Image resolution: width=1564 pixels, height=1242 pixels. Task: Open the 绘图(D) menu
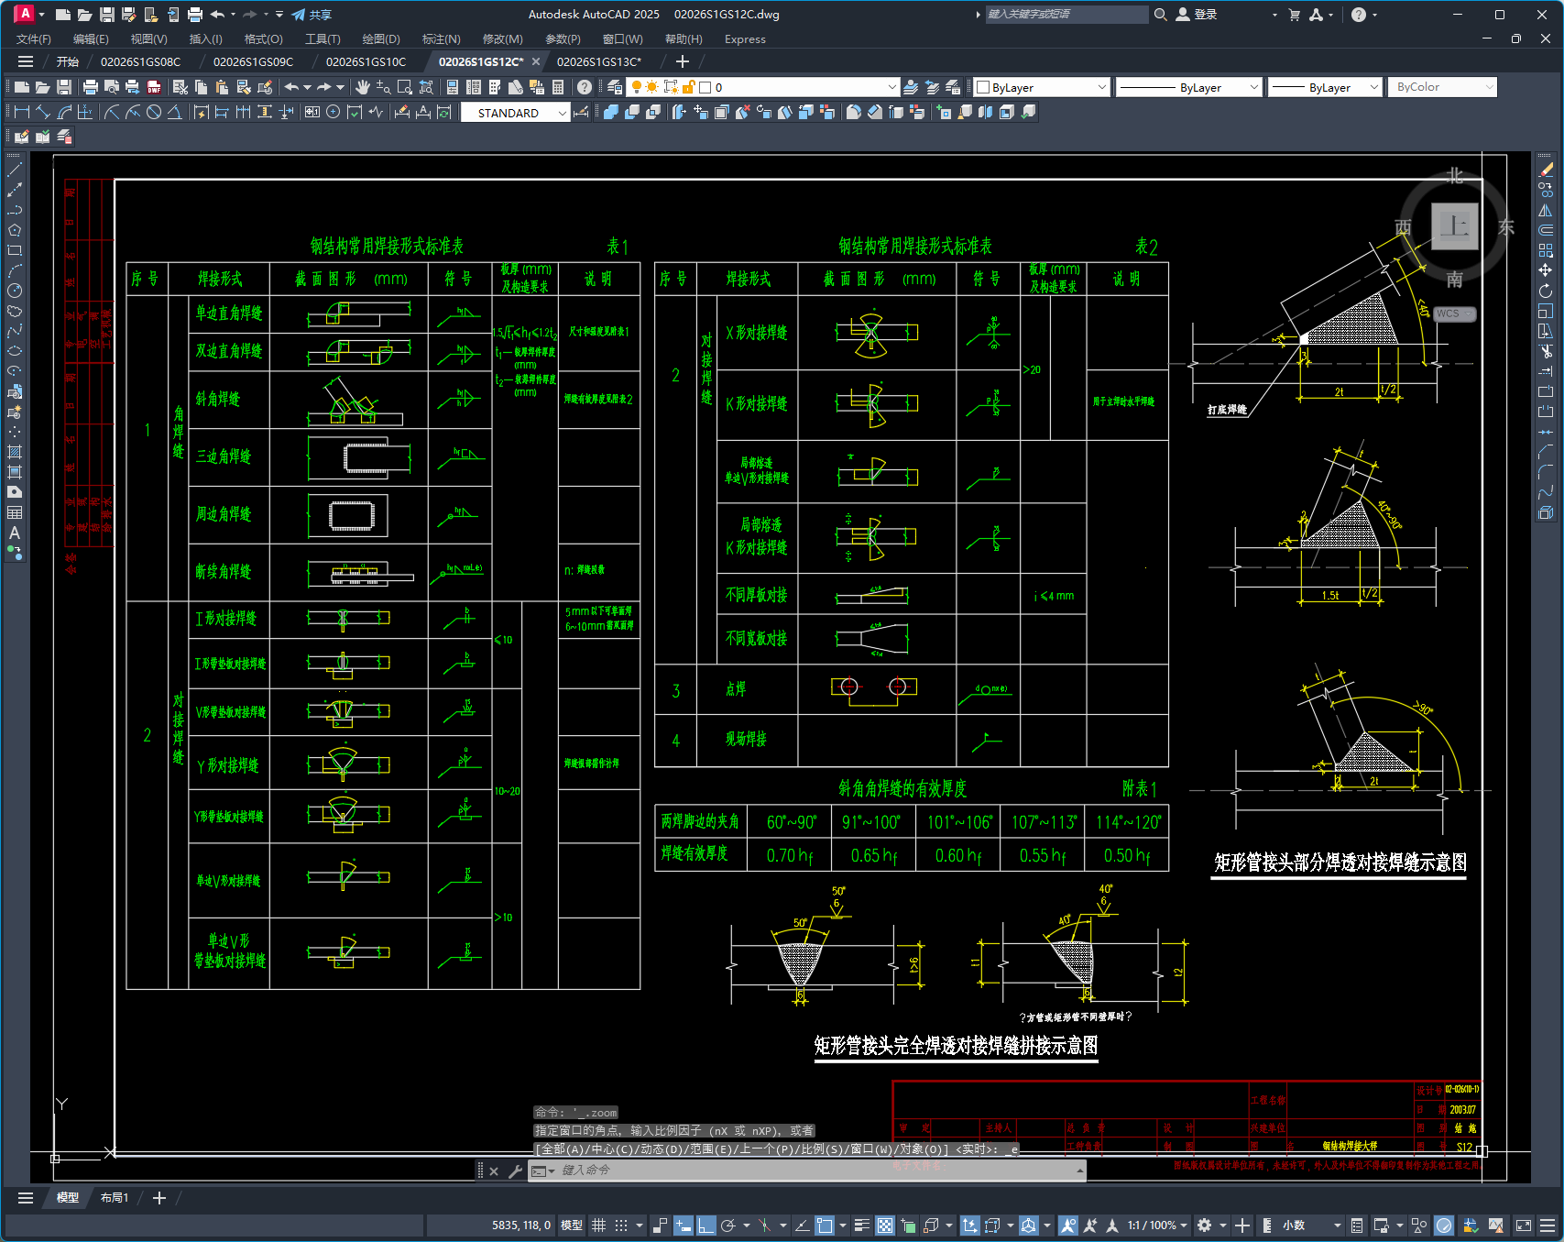[x=381, y=38]
